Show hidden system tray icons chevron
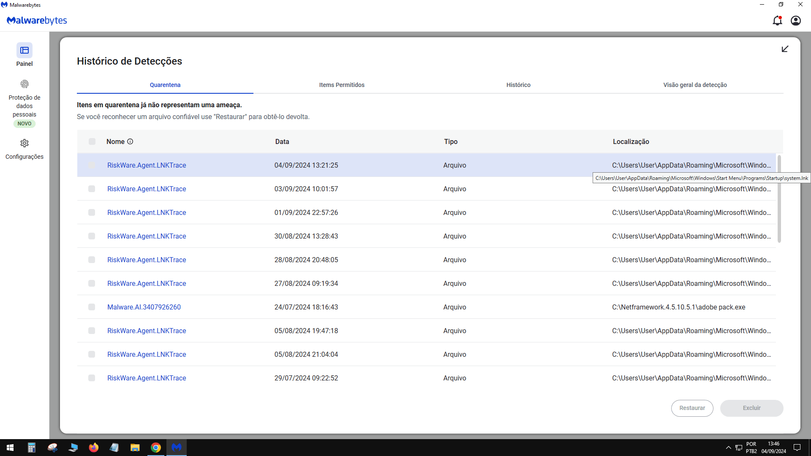 (x=728, y=447)
